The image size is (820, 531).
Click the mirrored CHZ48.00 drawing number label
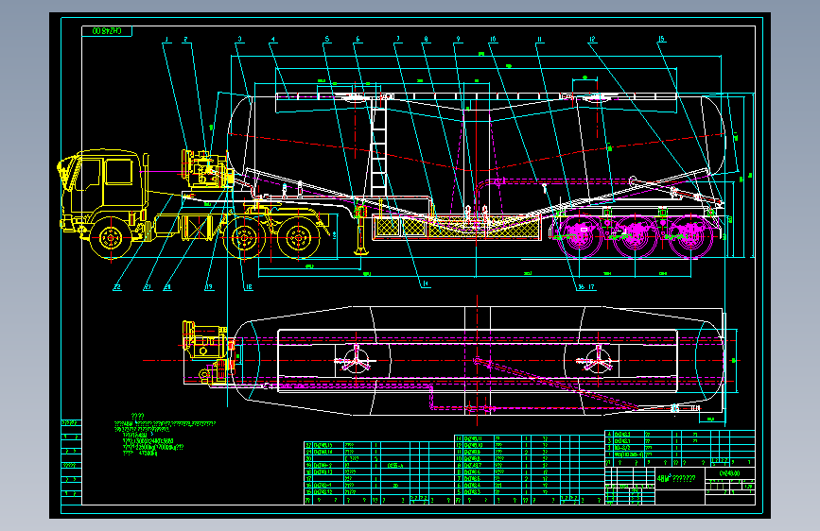click(107, 31)
